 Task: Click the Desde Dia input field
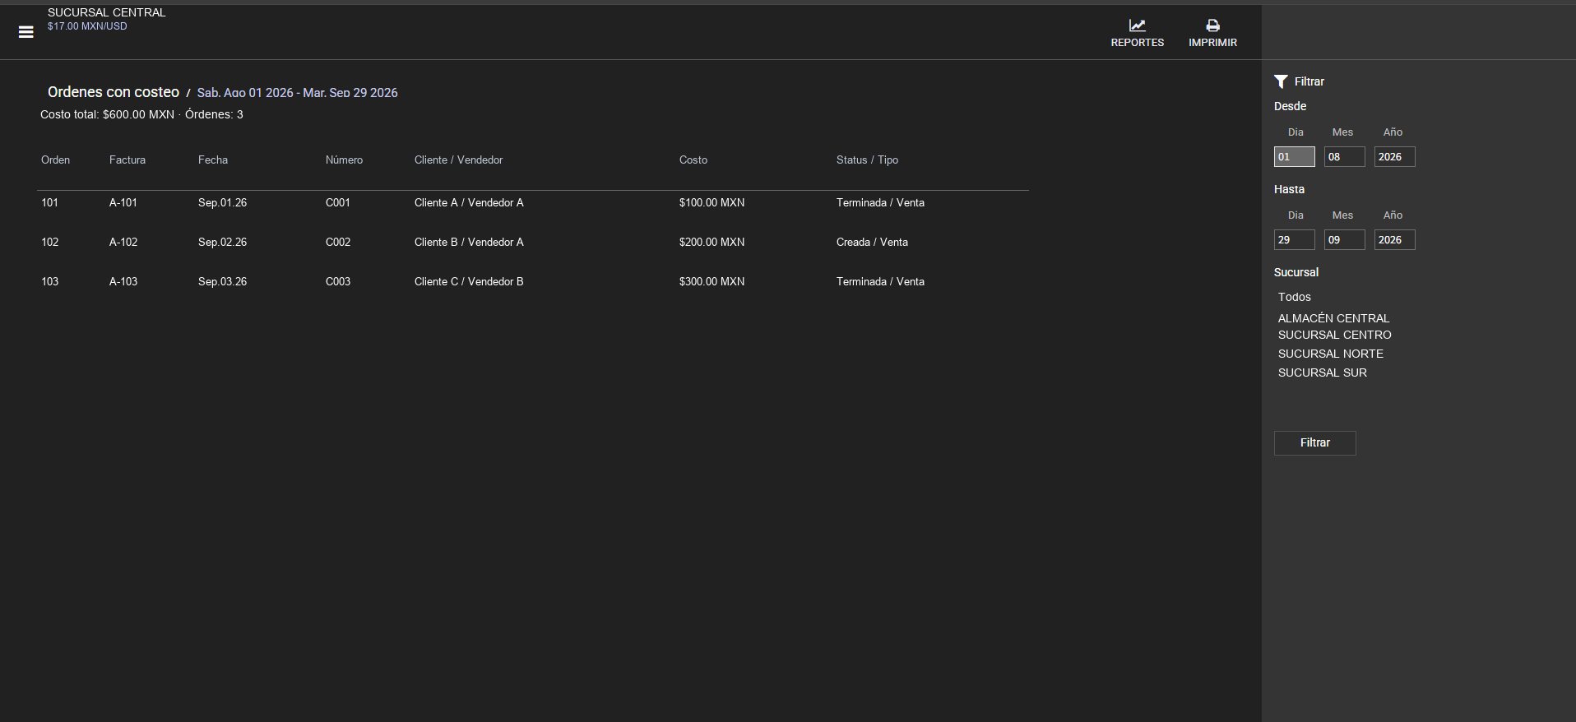click(x=1295, y=157)
